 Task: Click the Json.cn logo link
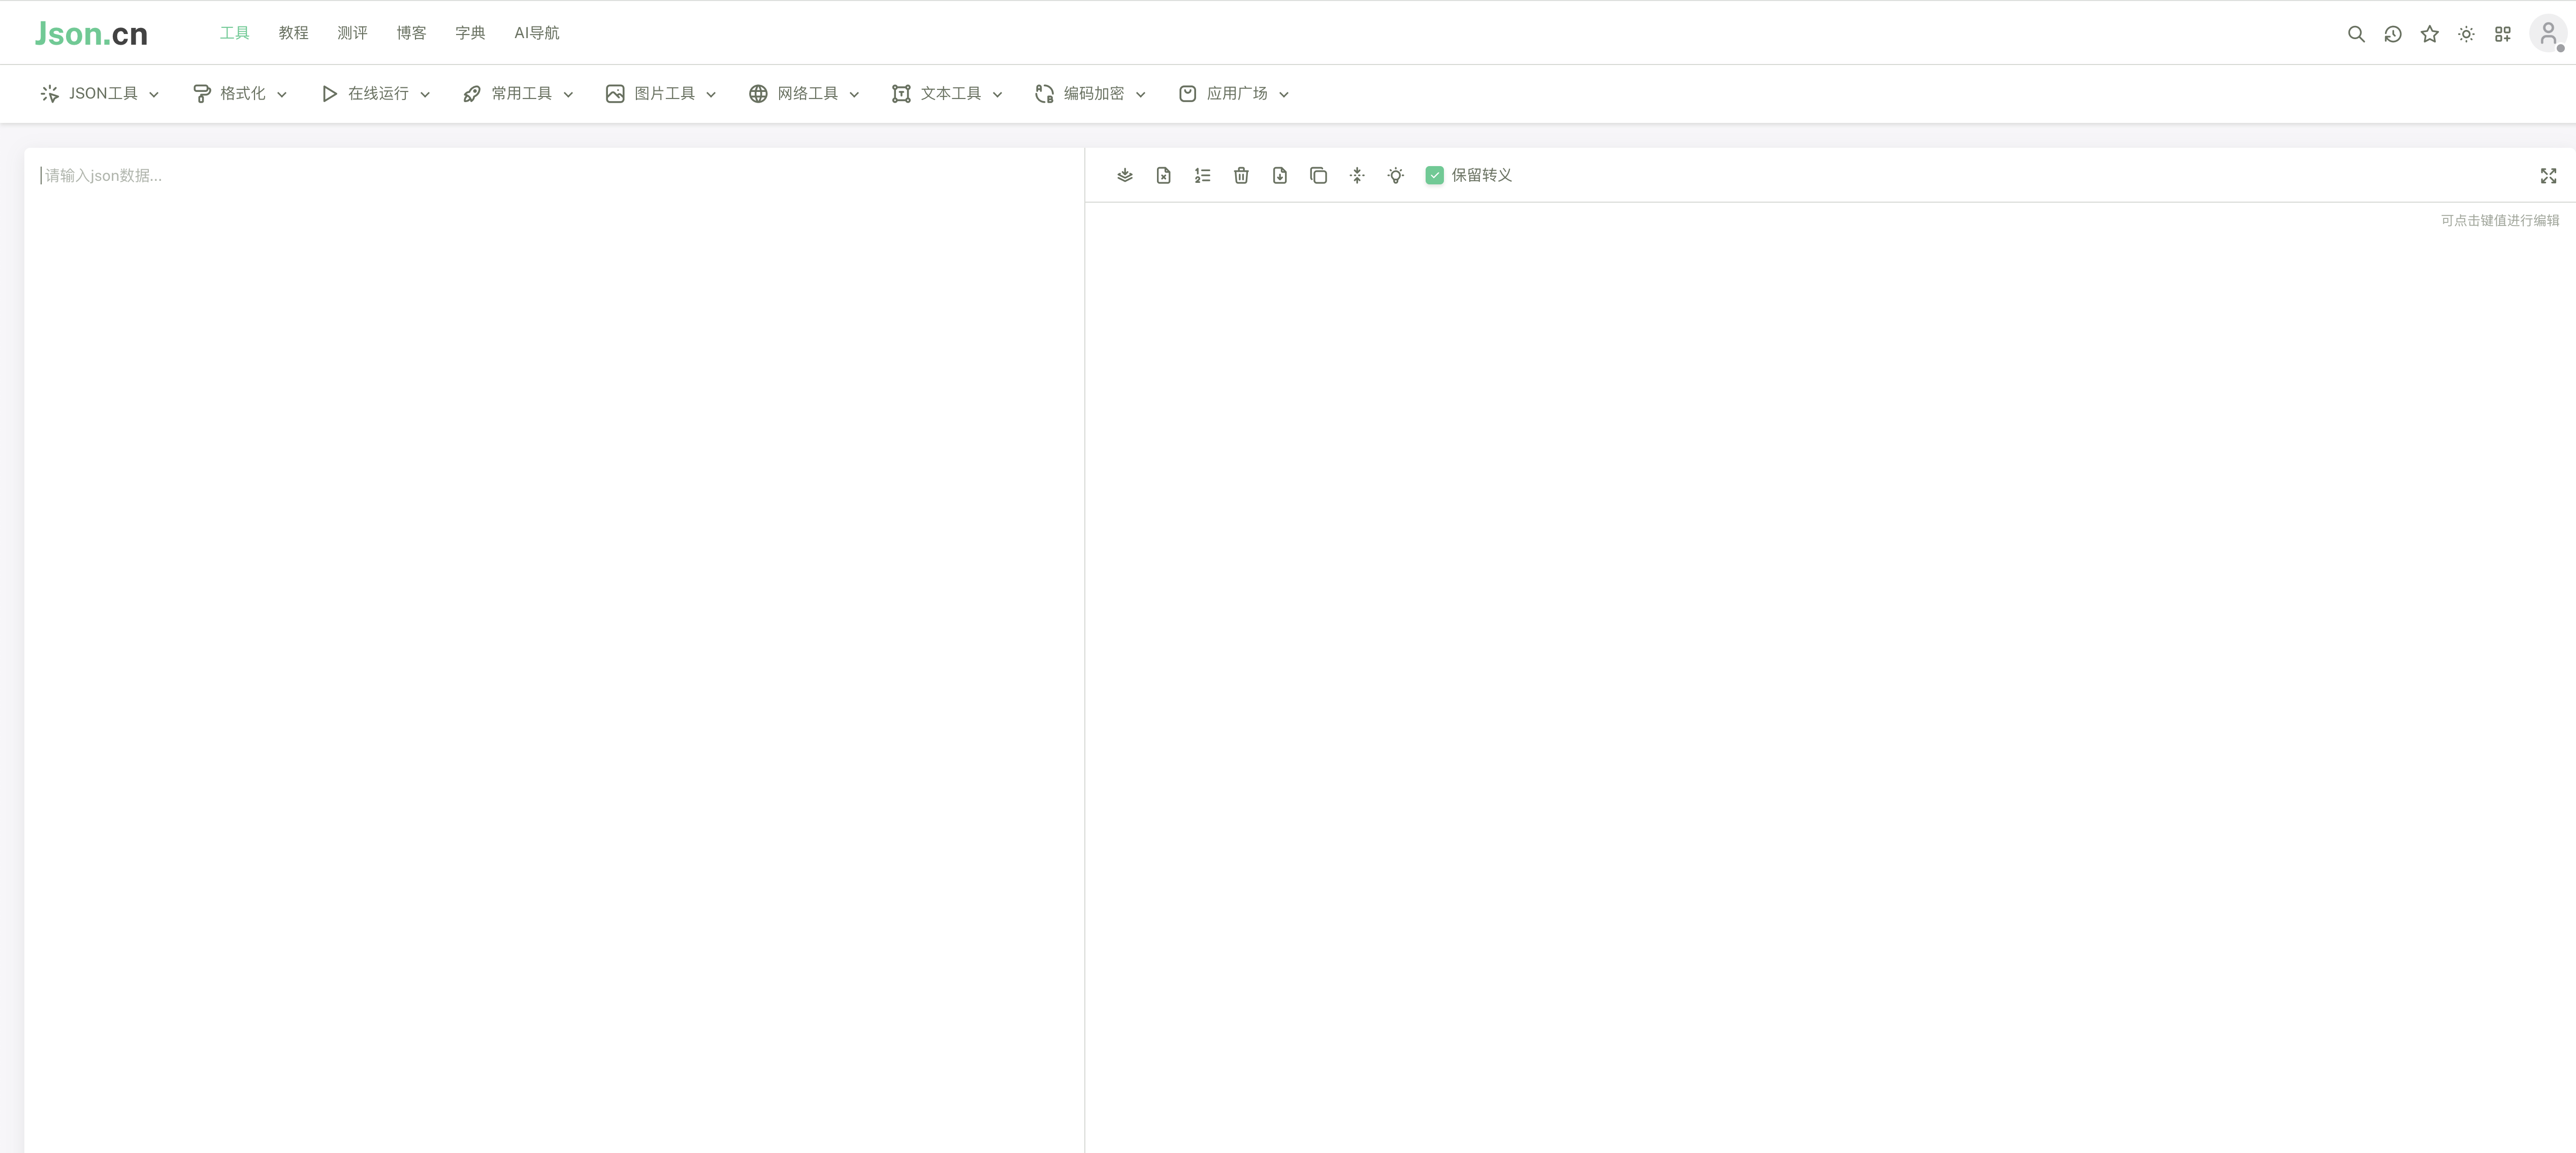(91, 32)
